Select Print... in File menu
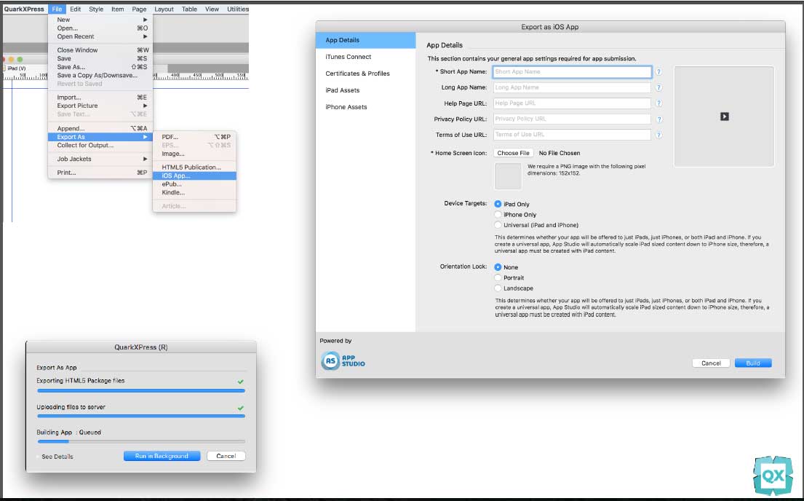 100,173
